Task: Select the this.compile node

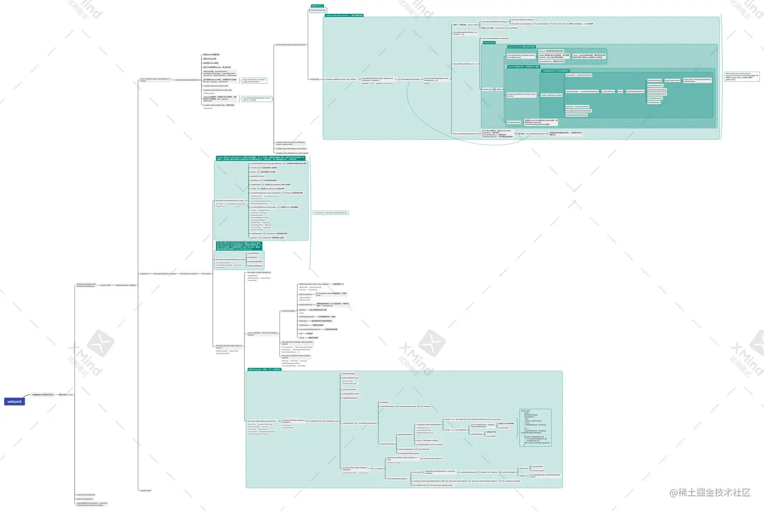Action: pos(206,274)
